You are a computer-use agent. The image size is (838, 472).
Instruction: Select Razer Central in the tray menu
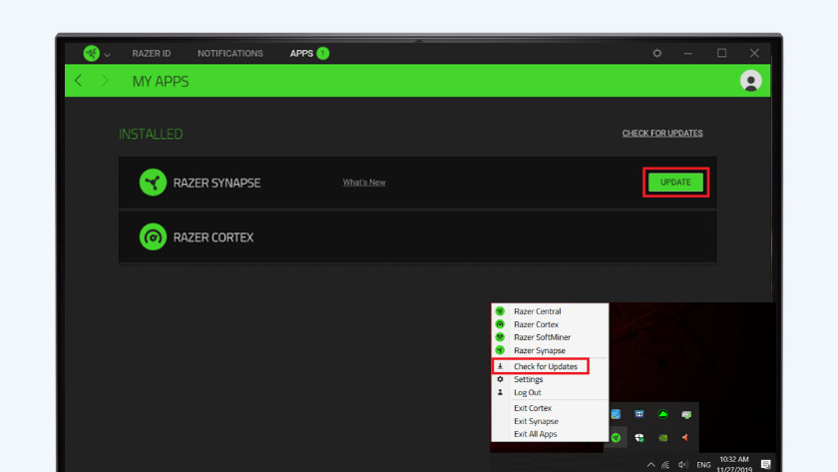coord(537,311)
